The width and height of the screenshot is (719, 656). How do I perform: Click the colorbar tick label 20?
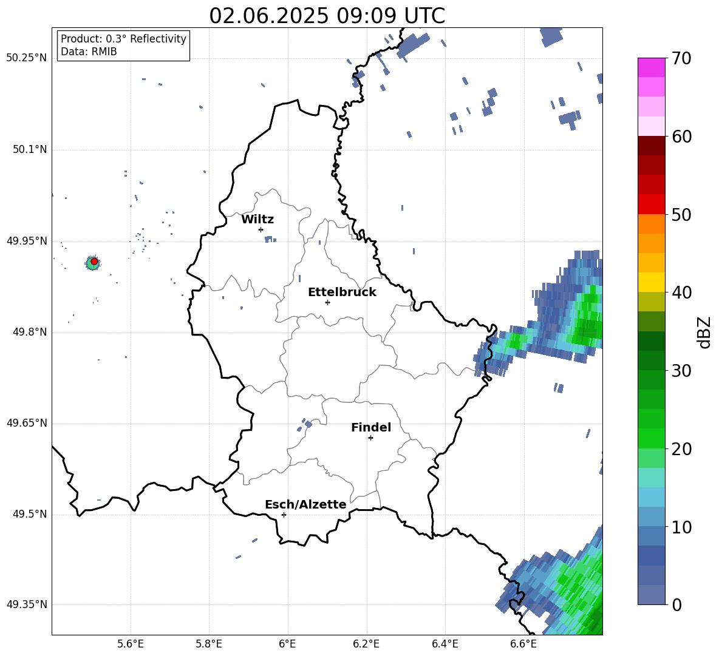coord(681,449)
